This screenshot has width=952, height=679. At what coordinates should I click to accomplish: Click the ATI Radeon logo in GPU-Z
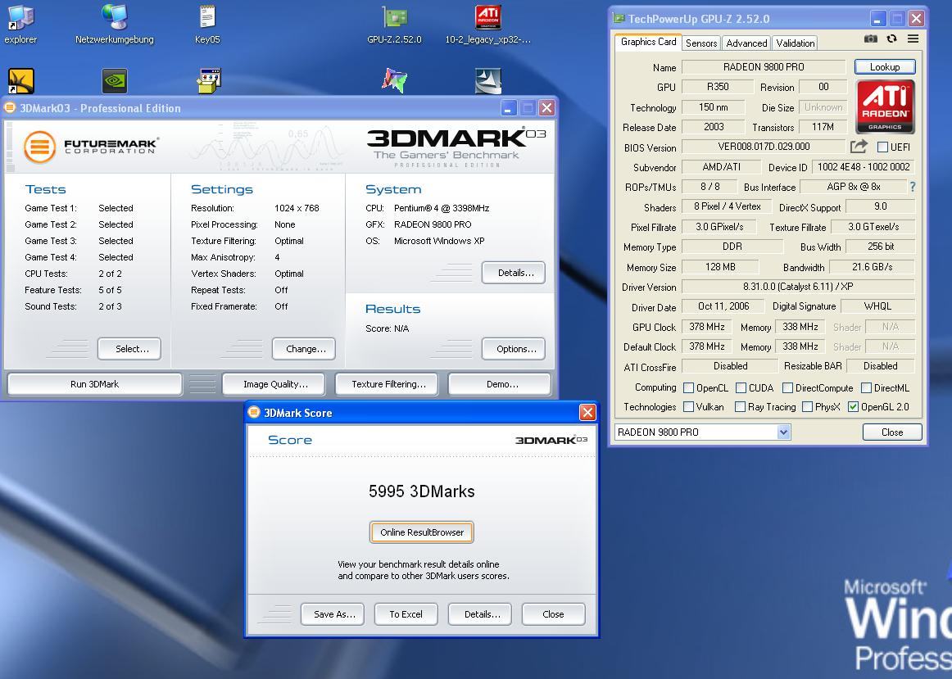pyautogui.click(x=885, y=106)
